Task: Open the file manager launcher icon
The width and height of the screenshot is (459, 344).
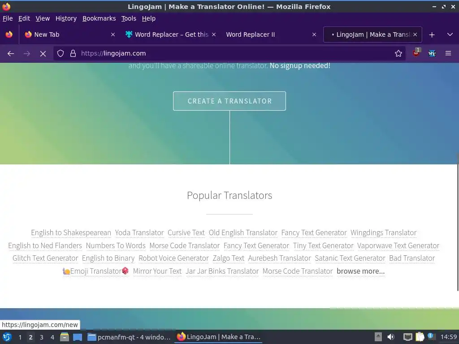Action: pos(65,337)
